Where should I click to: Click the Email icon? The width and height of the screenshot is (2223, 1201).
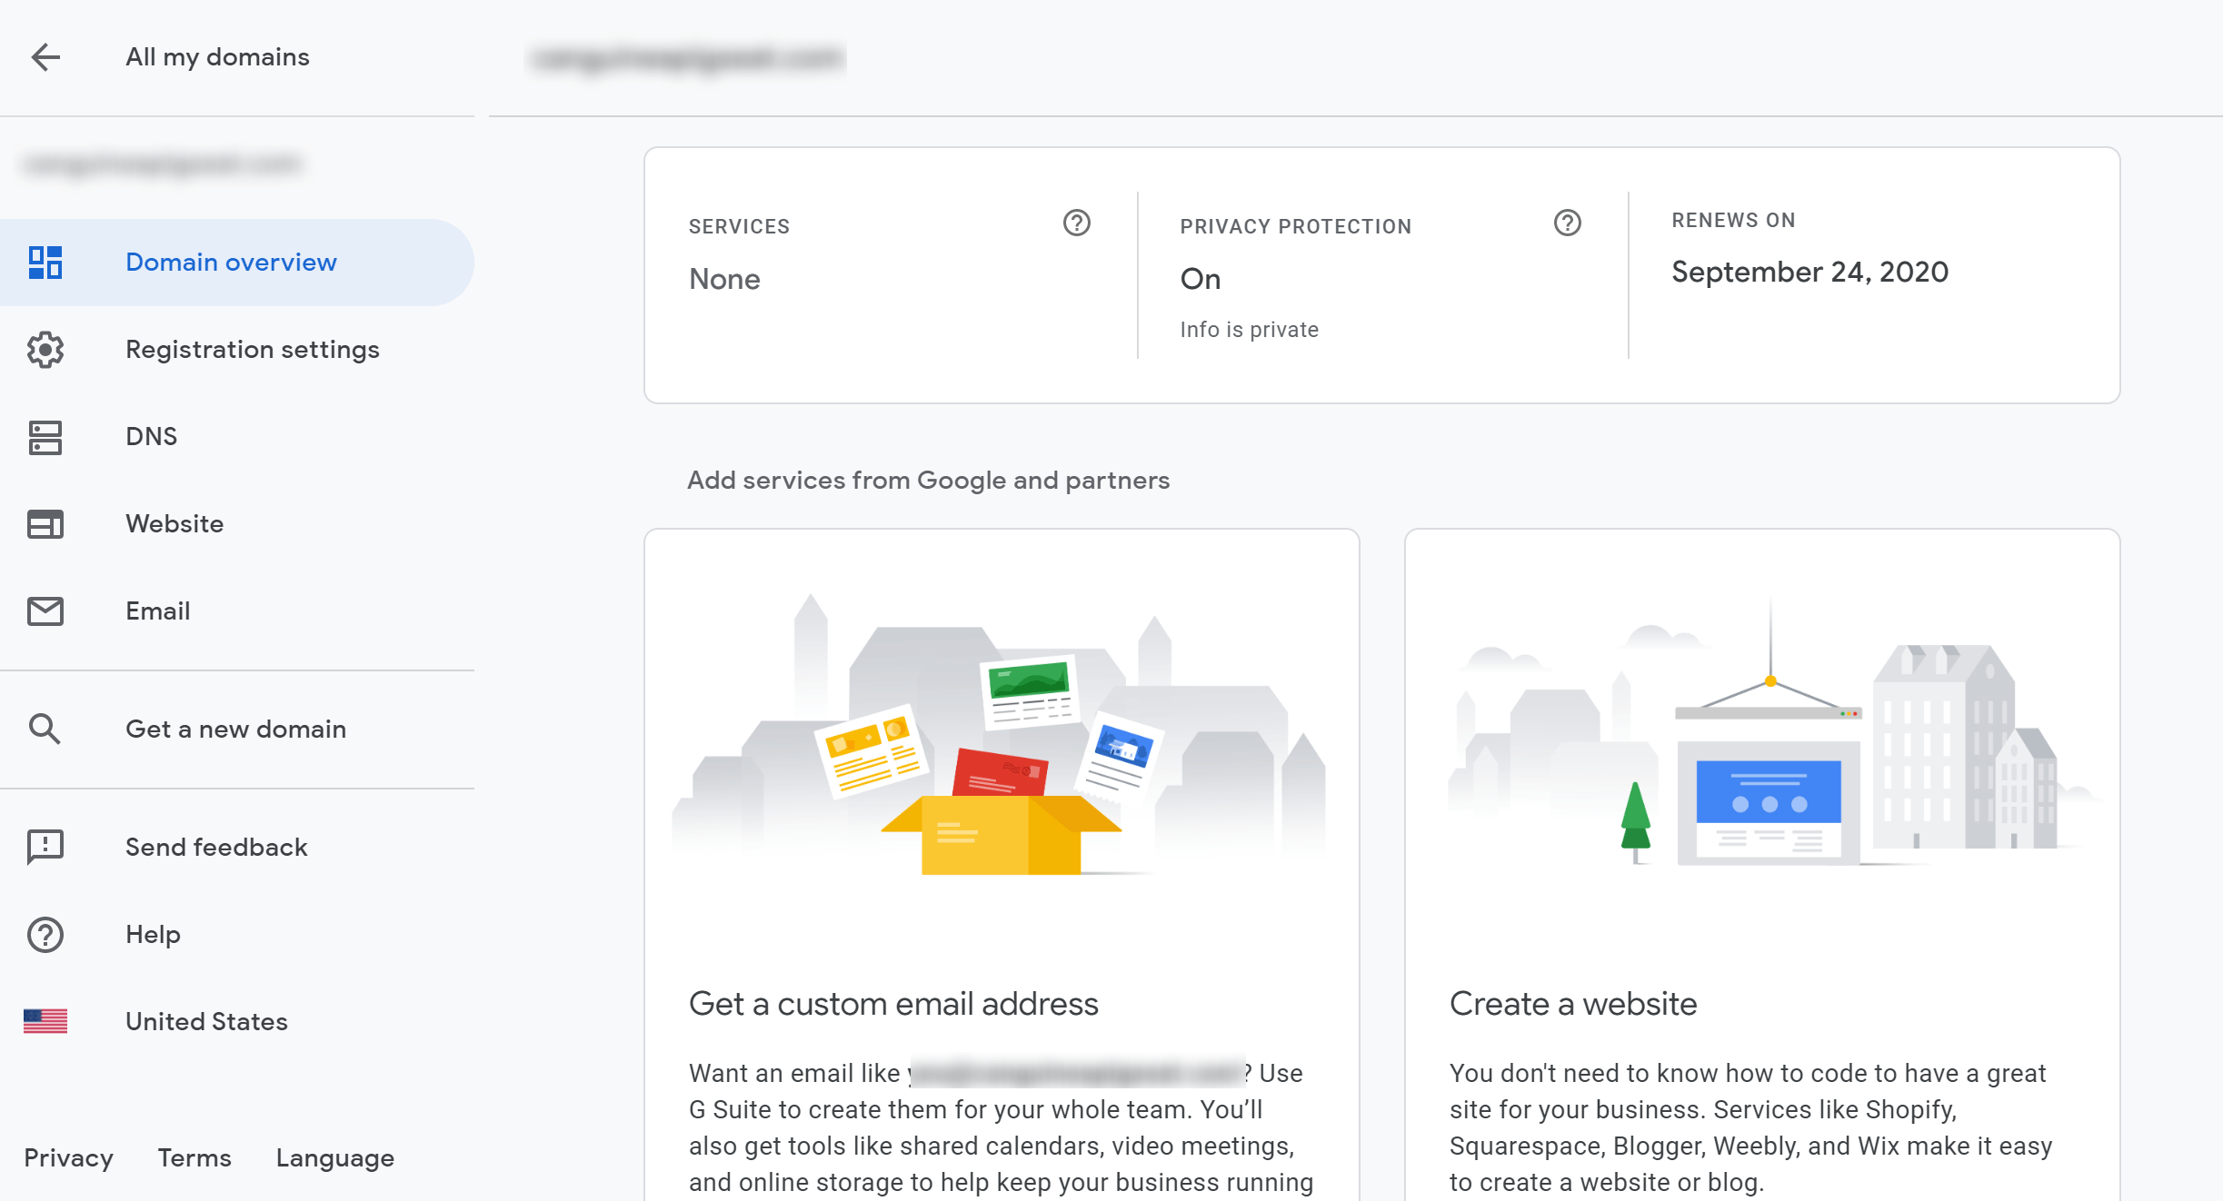coord(45,610)
